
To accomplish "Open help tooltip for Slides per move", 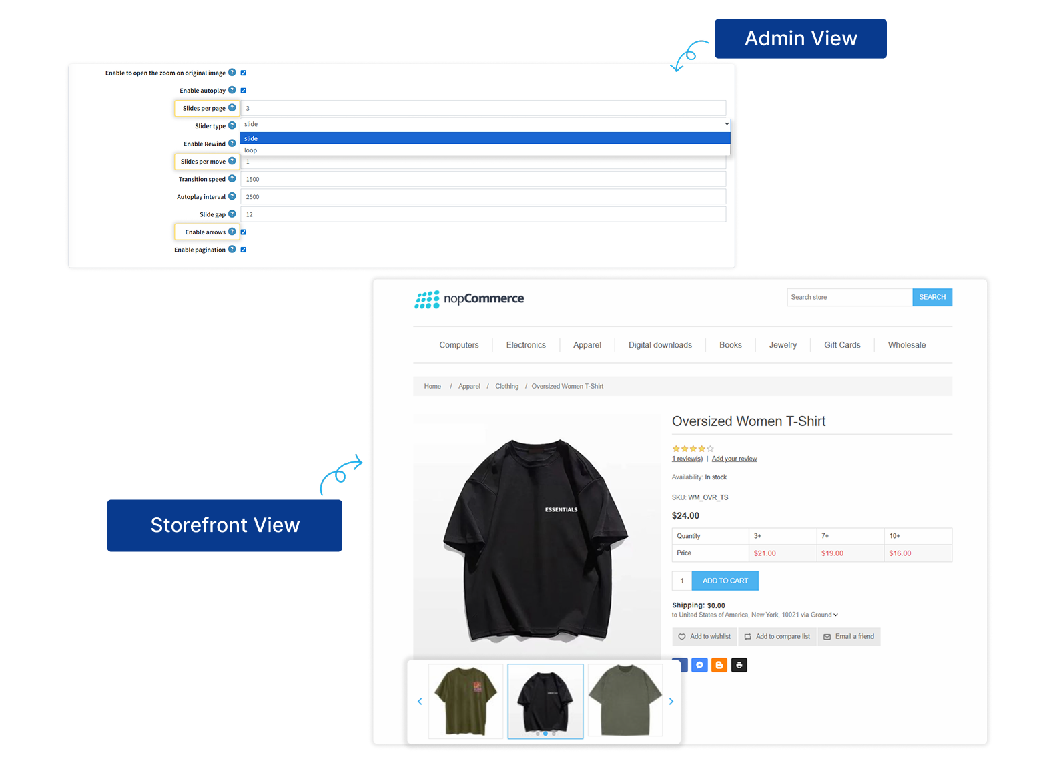I will click(232, 161).
